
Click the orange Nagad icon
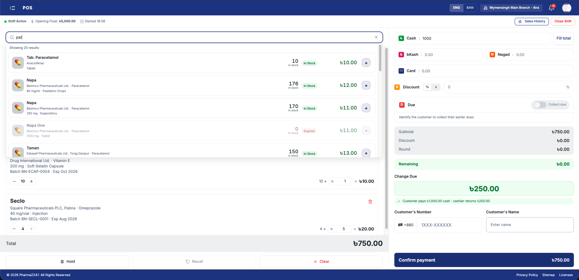(x=492, y=55)
